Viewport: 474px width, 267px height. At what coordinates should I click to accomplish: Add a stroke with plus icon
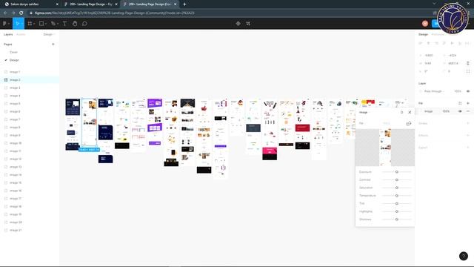pos(468,123)
